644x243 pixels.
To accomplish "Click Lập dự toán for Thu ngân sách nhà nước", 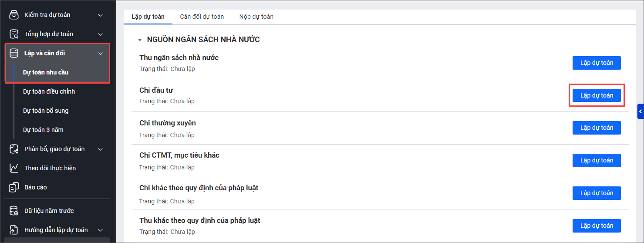I will (x=596, y=63).
